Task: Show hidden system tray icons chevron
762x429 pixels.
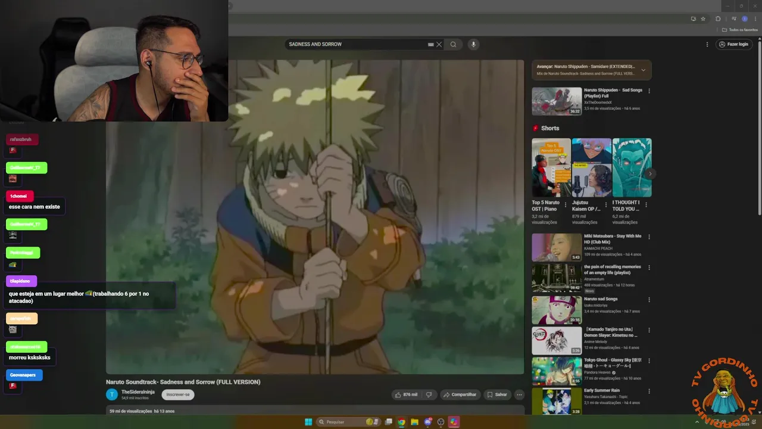Action: tap(697, 422)
